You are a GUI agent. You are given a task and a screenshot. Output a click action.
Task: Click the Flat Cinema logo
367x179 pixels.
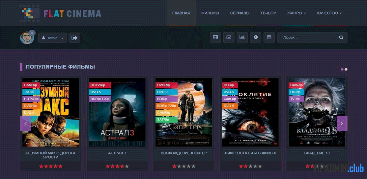tap(61, 14)
